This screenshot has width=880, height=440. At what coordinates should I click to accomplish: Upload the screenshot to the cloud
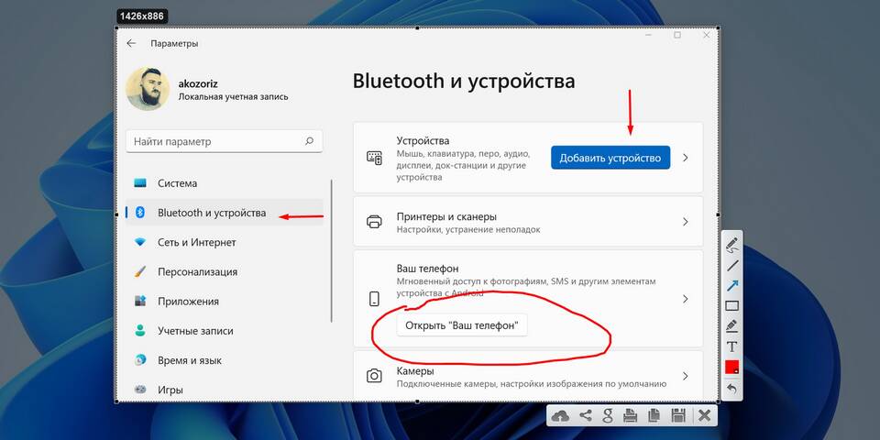click(560, 416)
